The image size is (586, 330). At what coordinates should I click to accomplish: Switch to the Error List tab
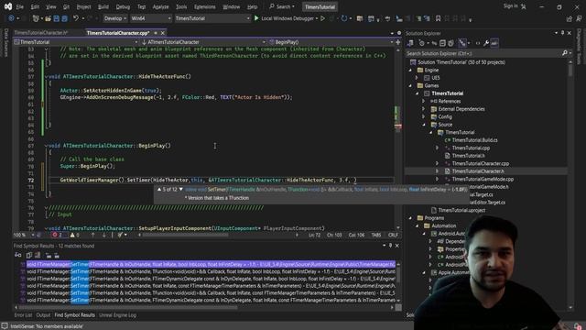point(23,315)
